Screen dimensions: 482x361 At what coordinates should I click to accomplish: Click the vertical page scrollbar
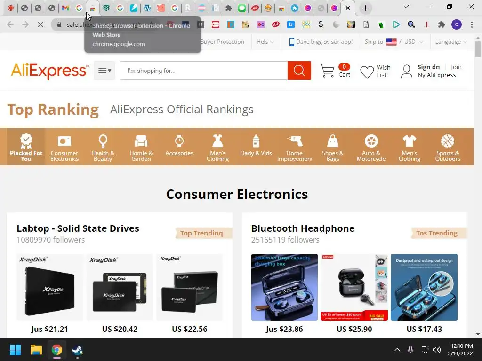coord(478,49)
